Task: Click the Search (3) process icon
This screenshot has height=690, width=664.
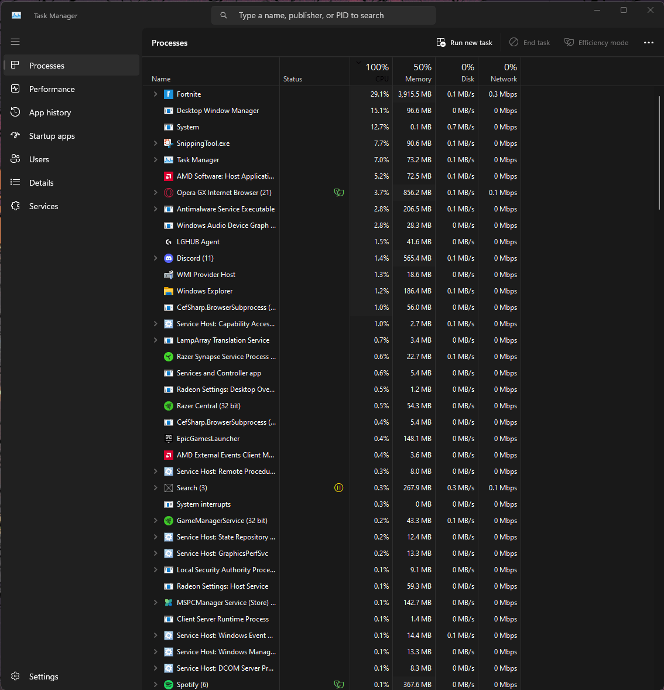Action: coord(169,487)
